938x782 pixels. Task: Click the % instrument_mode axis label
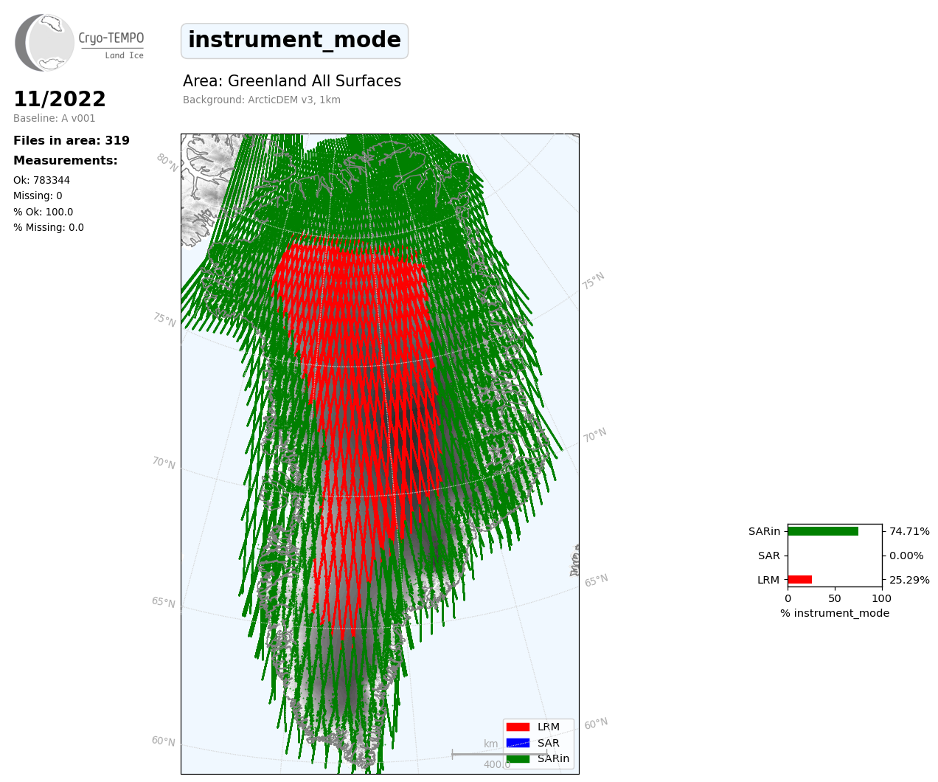[x=835, y=613]
